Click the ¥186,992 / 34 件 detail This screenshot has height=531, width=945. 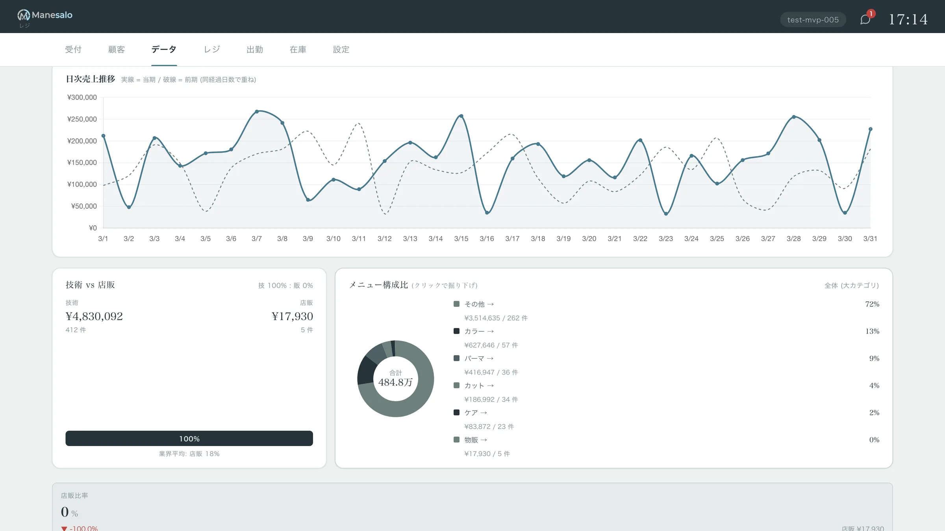pyautogui.click(x=491, y=399)
